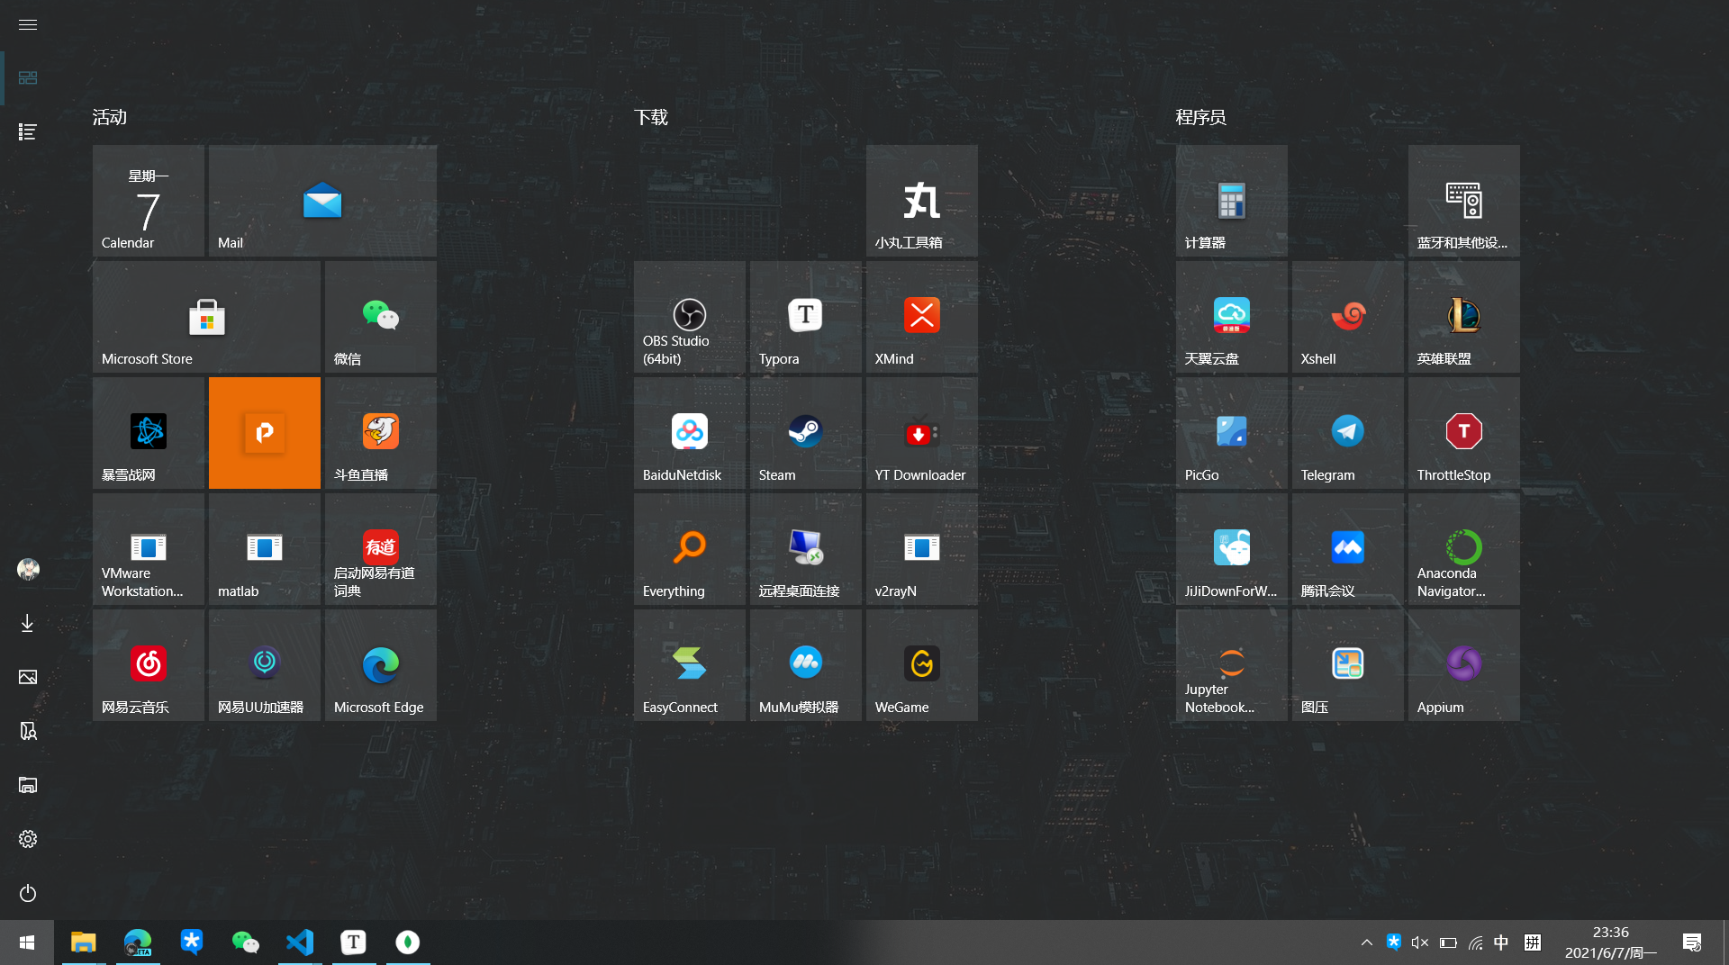
Task: Expand the Start hamburger menu
Action: click(28, 24)
